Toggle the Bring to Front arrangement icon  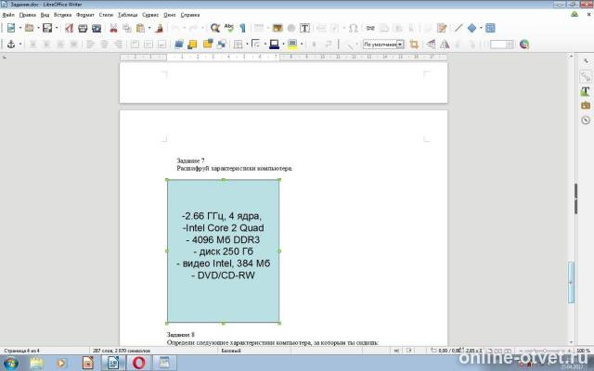click(x=179, y=45)
